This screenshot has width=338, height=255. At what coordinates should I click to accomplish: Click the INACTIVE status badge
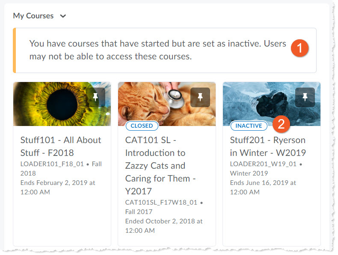pyautogui.click(x=249, y=126)
